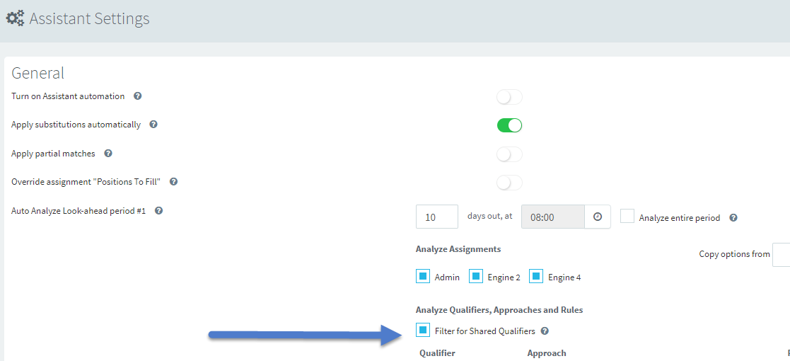Disable Apply substitutions automatically switch

tap(509, 125)
